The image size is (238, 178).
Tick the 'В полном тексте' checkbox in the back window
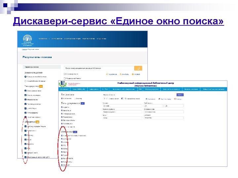coord(64,74)
